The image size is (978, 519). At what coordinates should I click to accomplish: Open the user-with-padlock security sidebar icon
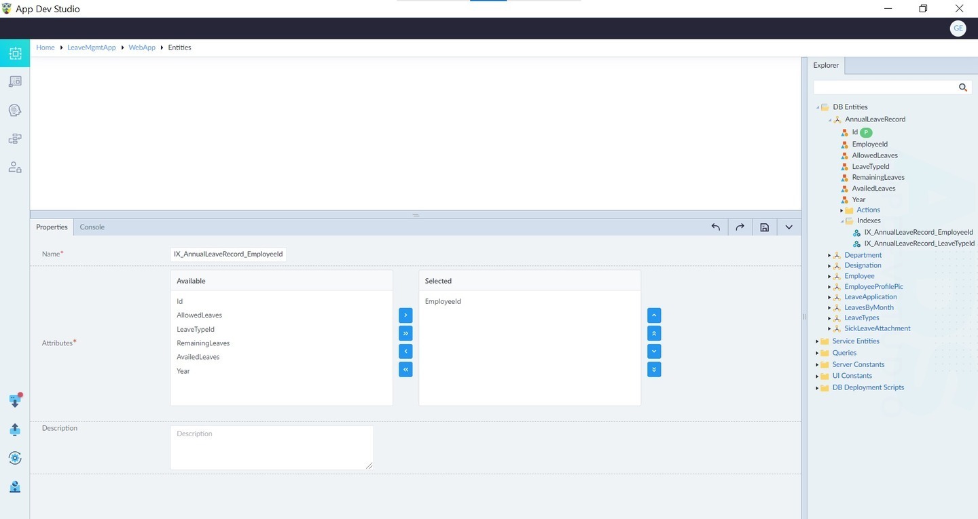coord(15,167)
